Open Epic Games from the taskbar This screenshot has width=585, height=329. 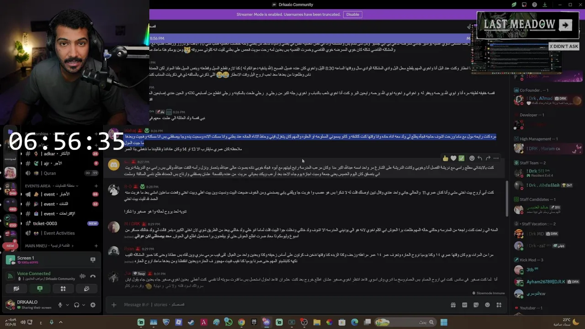click(x=254, y=322)
